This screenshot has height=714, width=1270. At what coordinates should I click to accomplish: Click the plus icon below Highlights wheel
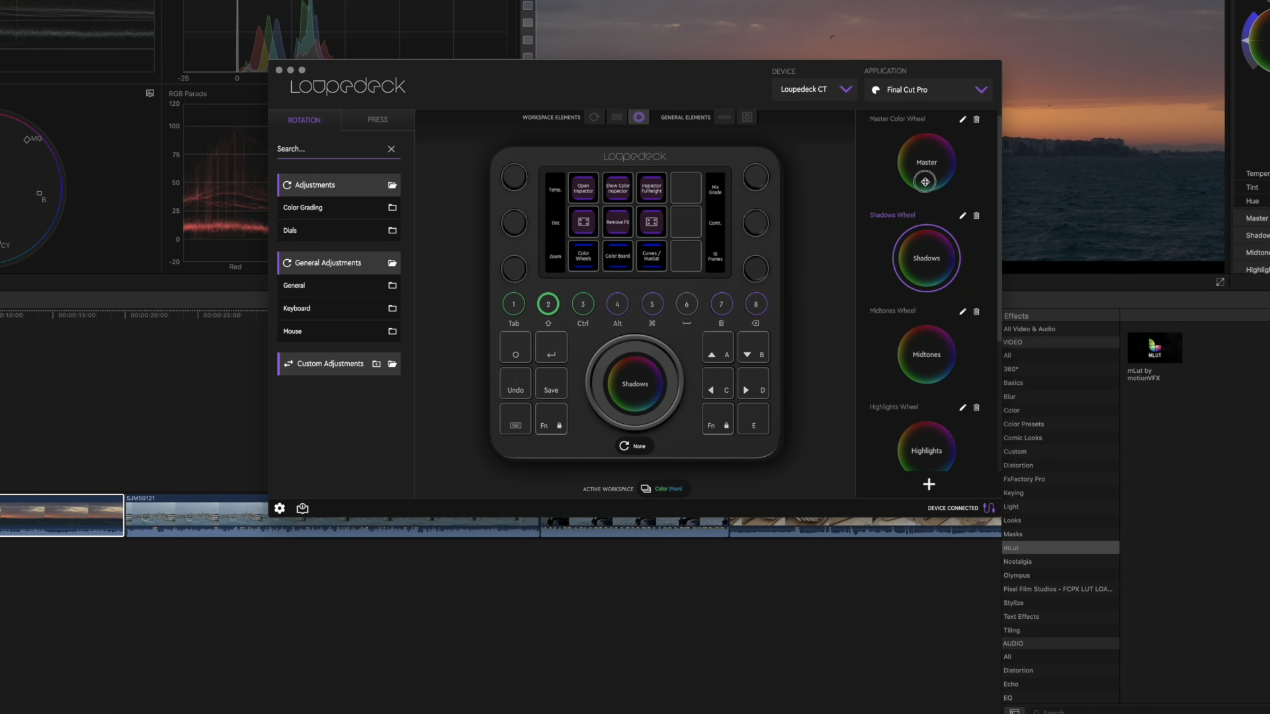[x=929, y=485]
